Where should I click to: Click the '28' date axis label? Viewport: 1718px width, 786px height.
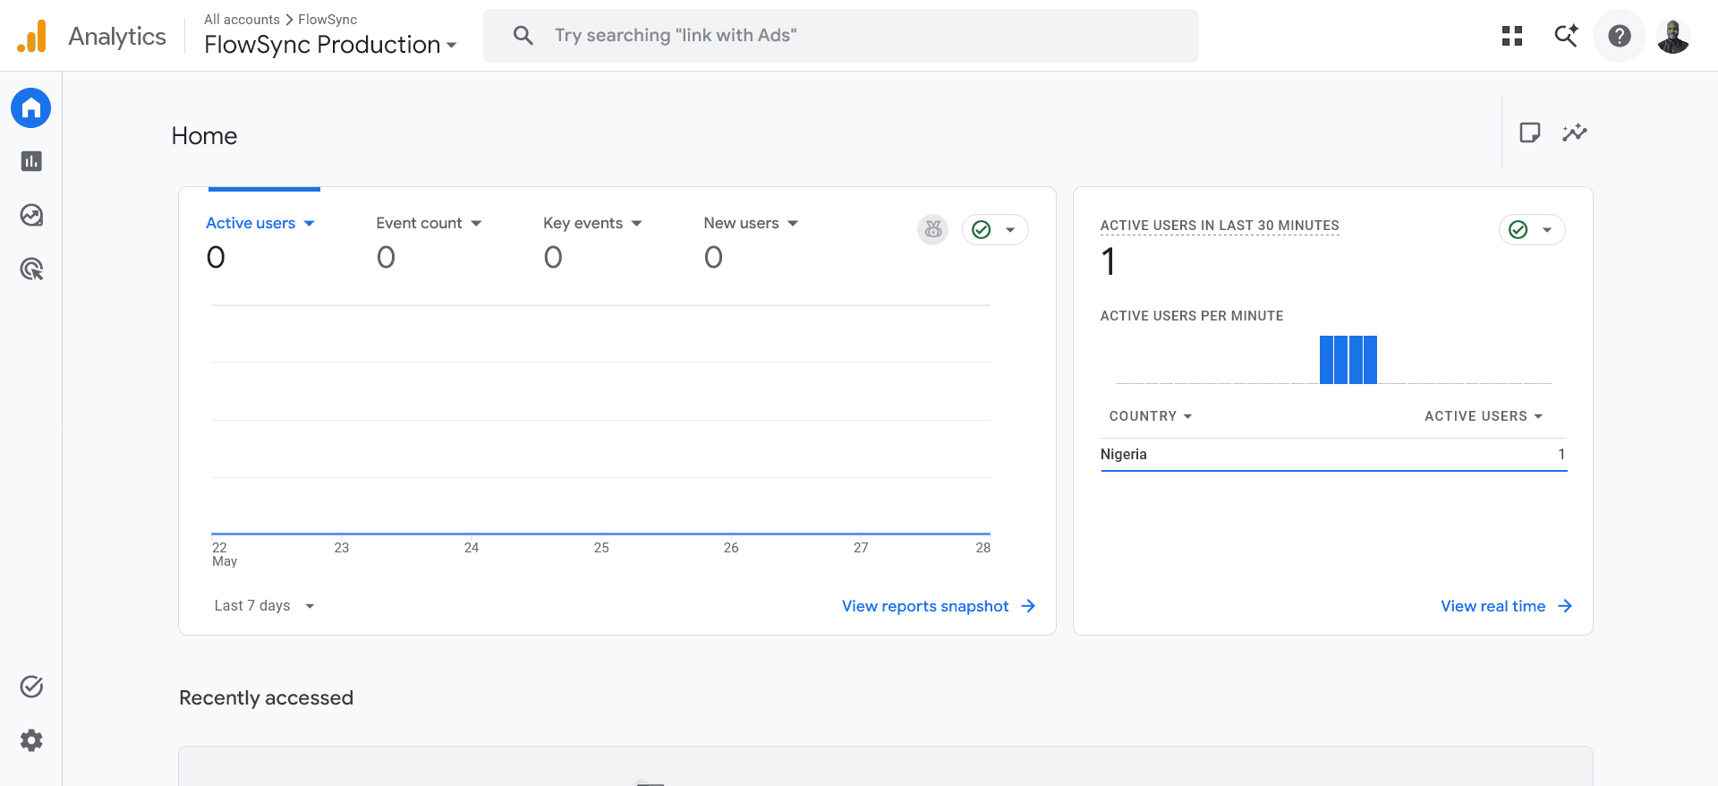[x=982, y=548]
